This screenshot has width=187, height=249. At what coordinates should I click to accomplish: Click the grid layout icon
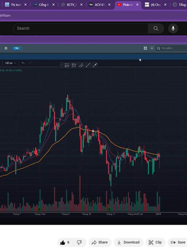pyautogui.click(x=145, y=48)
